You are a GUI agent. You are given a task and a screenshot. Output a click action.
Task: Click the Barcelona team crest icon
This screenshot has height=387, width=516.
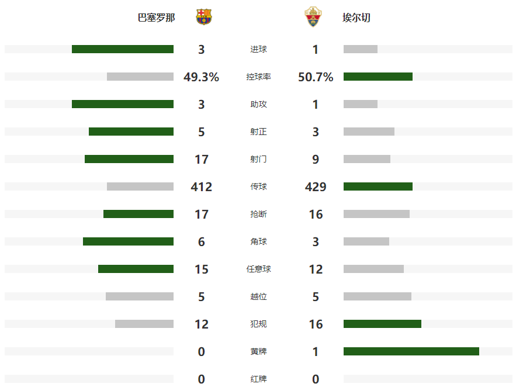[x=204, y=17]
